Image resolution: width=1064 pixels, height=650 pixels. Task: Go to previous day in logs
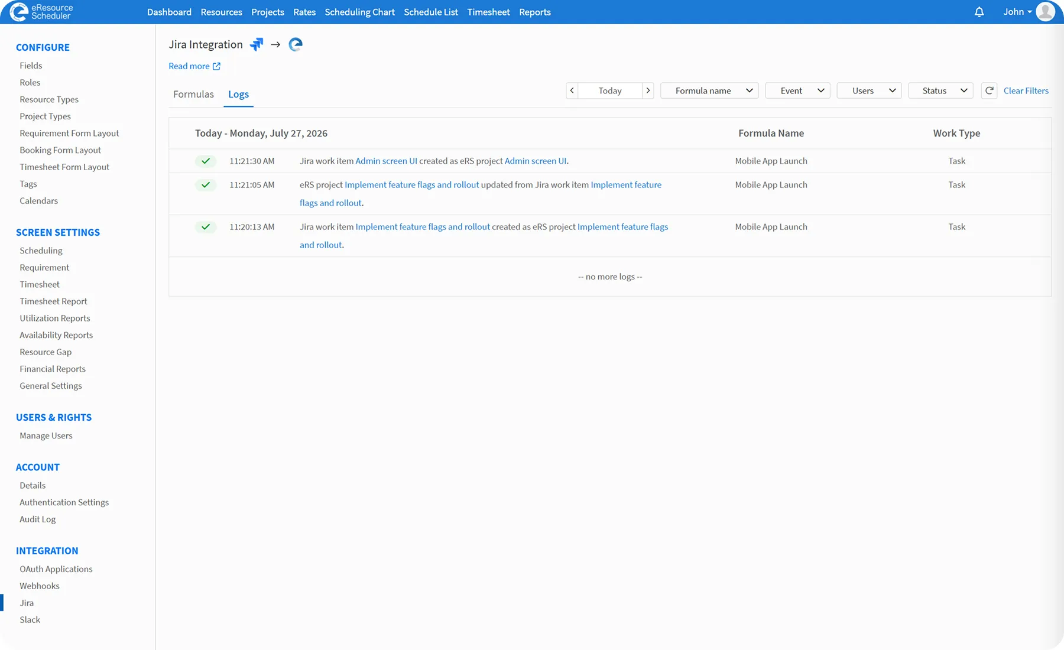click(572, 90)
